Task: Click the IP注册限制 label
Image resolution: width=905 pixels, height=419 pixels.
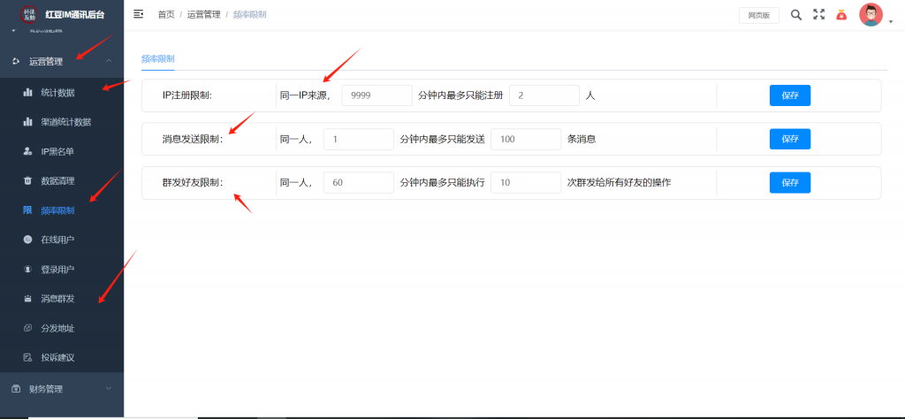Action: click(x=187, y=95)
